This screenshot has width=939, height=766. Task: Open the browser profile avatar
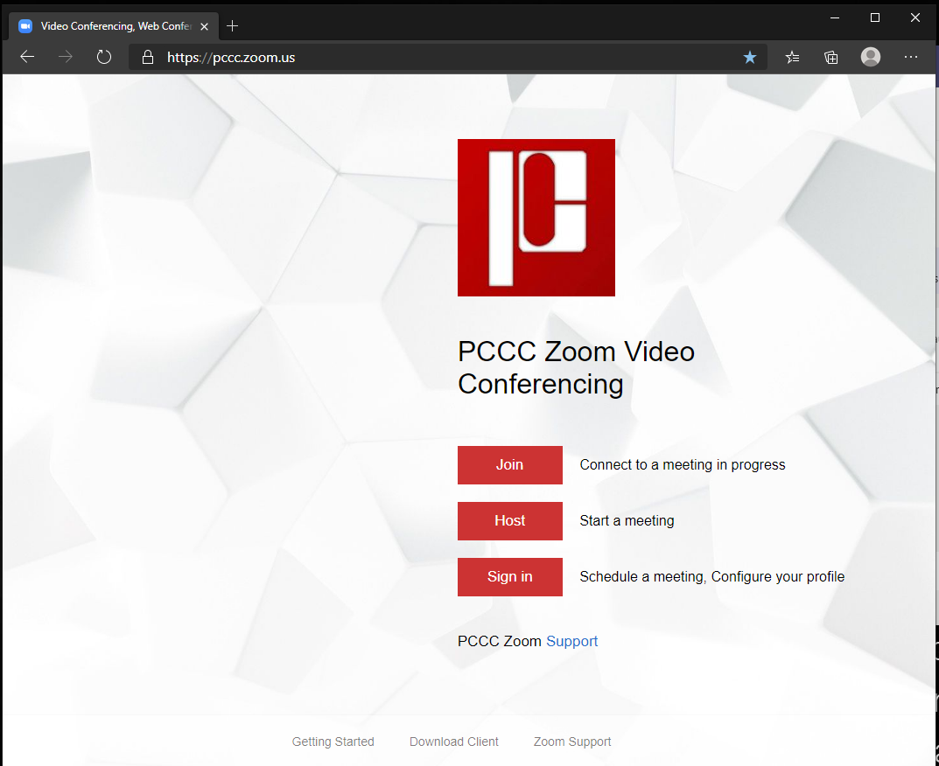click(871, 57)
